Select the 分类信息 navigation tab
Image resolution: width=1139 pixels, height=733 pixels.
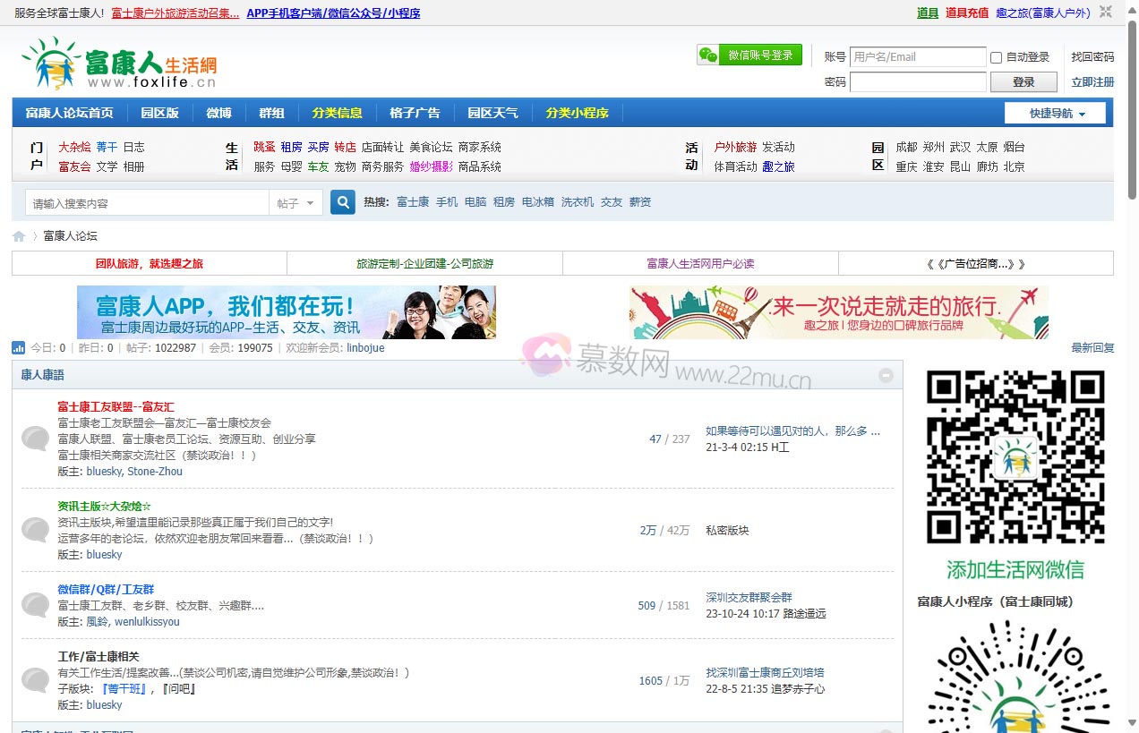(x=337, y=113)
